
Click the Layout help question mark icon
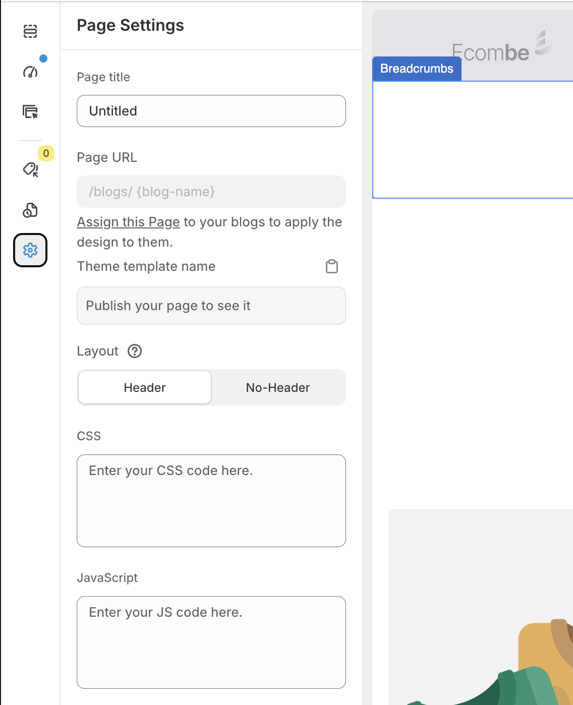pyautogui.click(x=135, y=351)
